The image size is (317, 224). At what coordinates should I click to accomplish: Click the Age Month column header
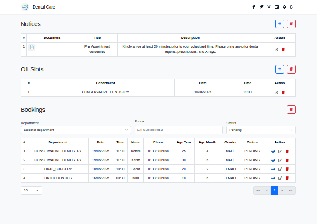click(x=207, y=142)
